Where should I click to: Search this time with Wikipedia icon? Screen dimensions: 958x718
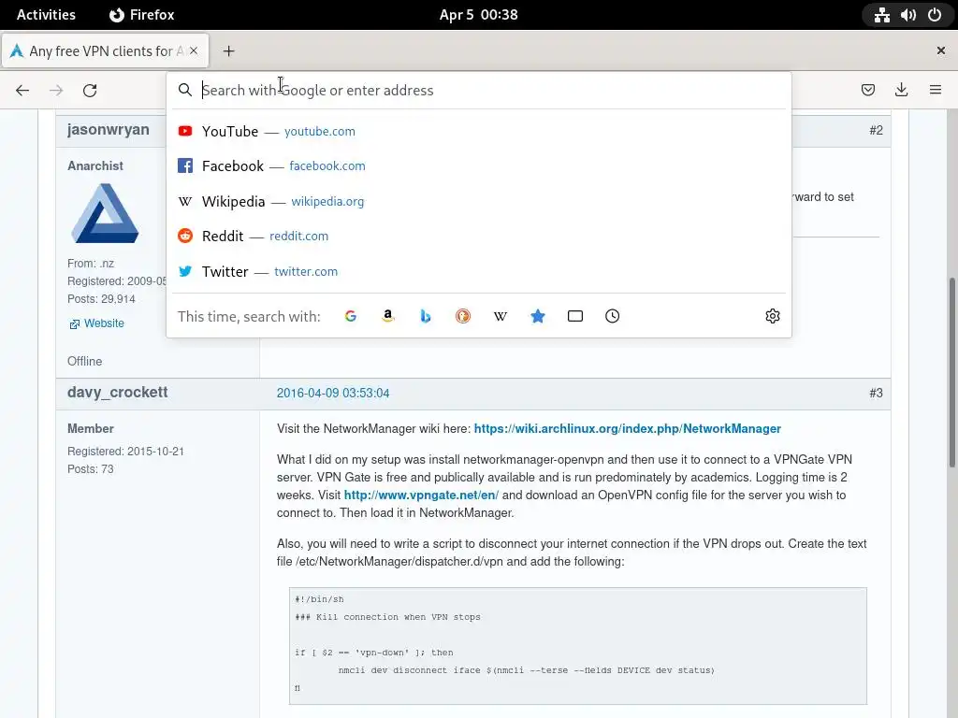(501, 316)
